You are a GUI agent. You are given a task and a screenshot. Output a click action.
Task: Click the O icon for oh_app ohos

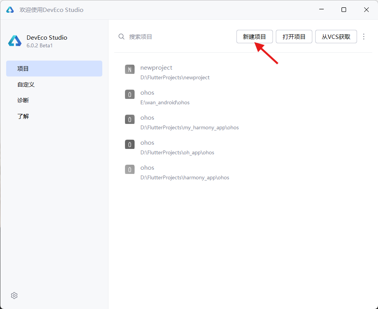[x=130, y=144]
